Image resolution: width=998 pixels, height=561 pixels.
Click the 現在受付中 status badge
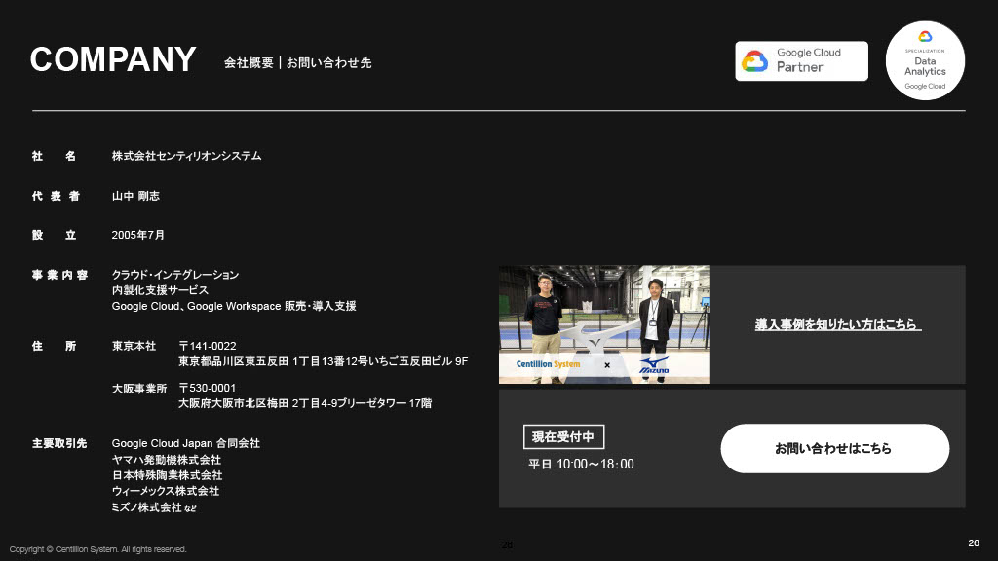pyautogui.click(x=563, y=437)
